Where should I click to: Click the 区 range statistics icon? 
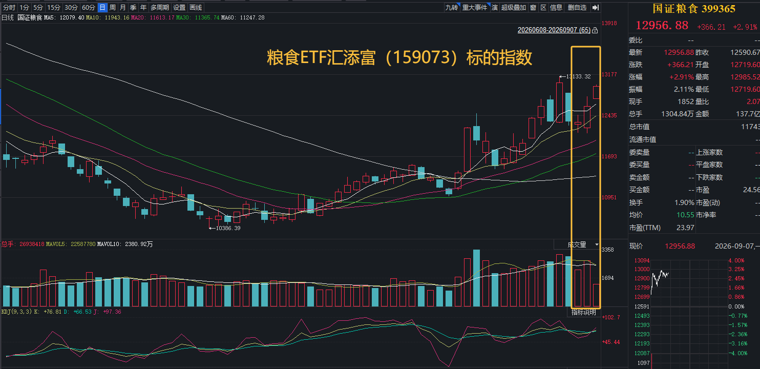(x=543, y=8)
